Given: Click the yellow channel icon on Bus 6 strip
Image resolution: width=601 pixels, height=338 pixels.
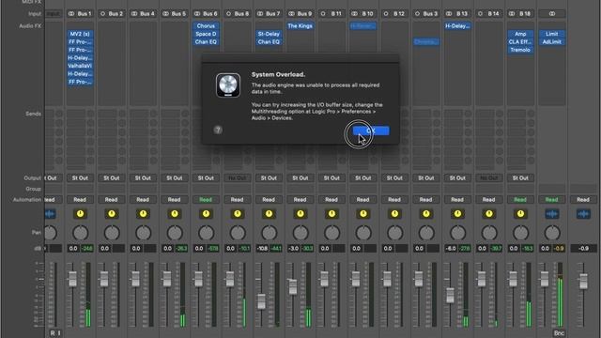Looking at the screenshot, I should pyautogui.click(x=206, y=214).
